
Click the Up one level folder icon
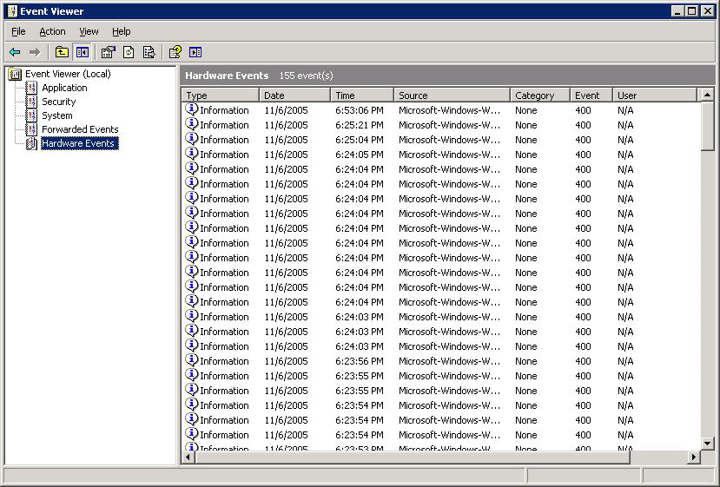coord(62,52)
